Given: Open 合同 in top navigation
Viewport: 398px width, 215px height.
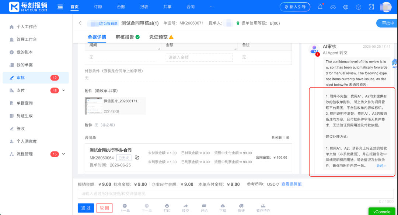Looking at the screenshot, I should [191, 7].
